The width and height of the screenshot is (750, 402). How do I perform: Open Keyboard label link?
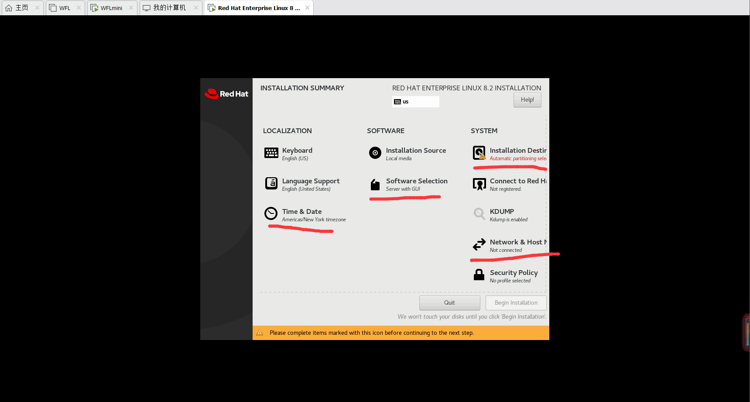point(297,150)
